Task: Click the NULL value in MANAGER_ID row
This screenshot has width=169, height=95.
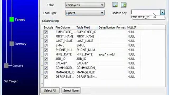Action: (131, 72)
